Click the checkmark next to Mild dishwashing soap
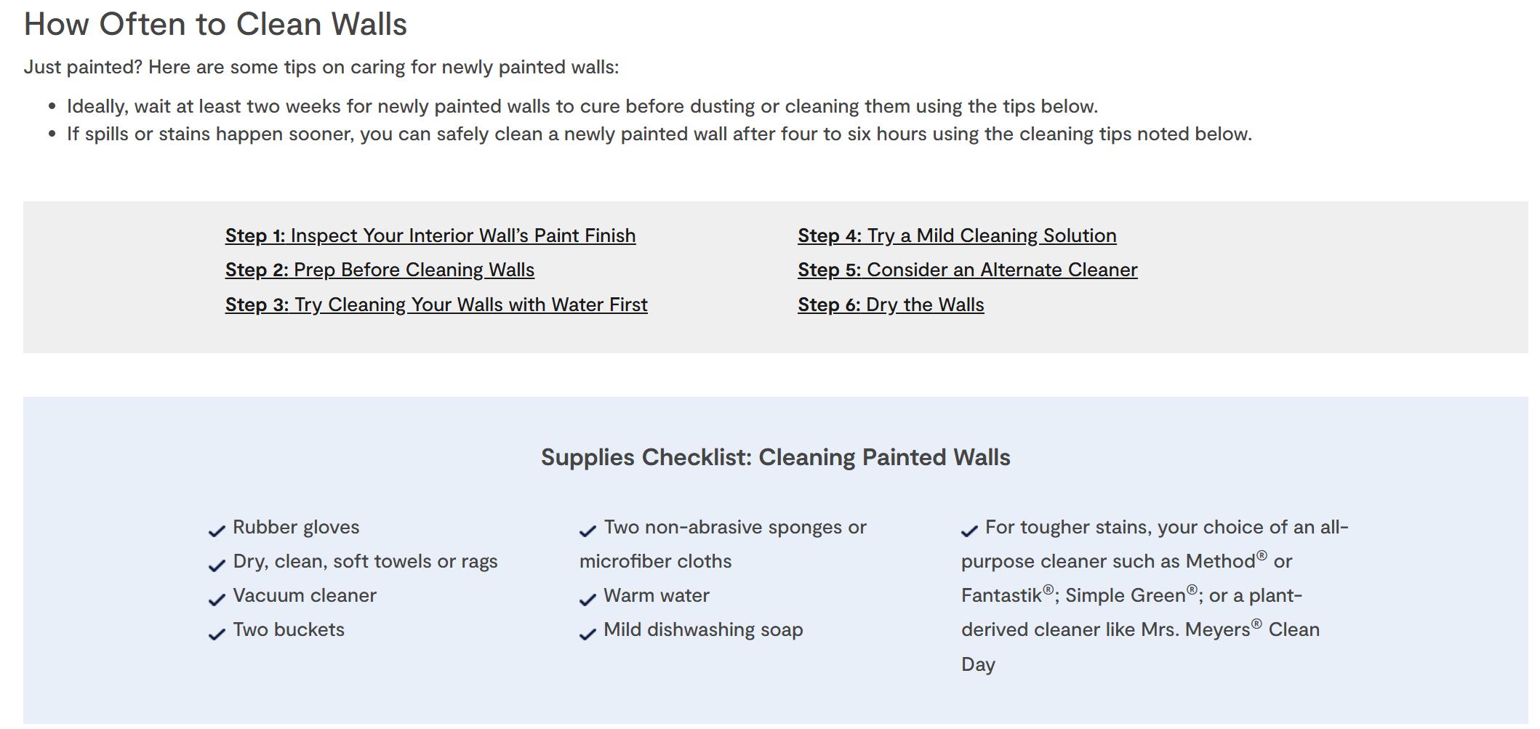Image resolution: width=1540 pixels, height=729 pixels. point(587,634)
